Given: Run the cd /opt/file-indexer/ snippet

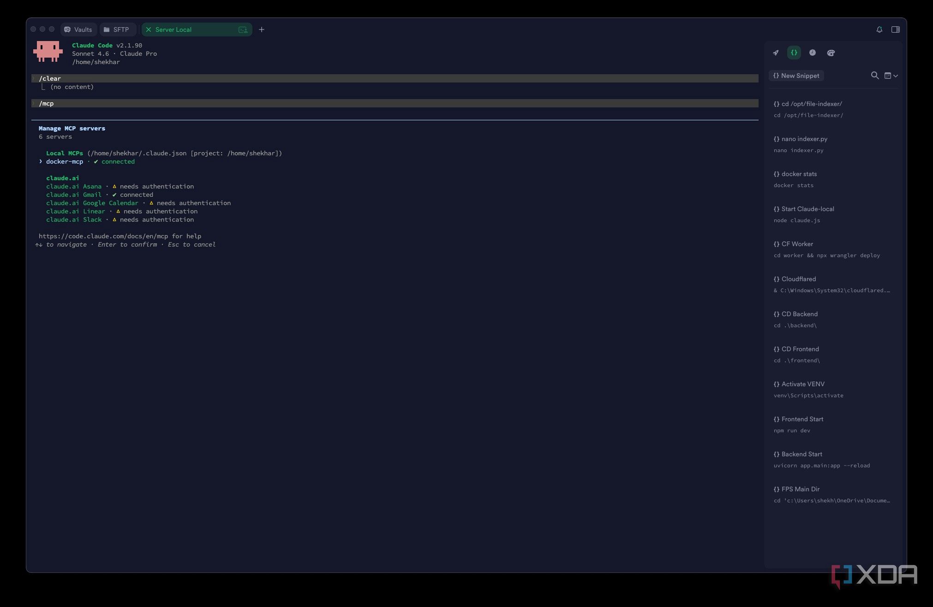Looking at the screenshot, I should click(833, 109).
